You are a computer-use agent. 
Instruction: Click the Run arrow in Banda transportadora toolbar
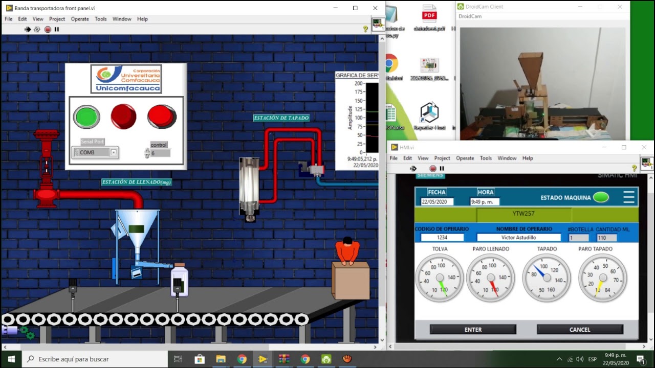(x=28, y=30)
